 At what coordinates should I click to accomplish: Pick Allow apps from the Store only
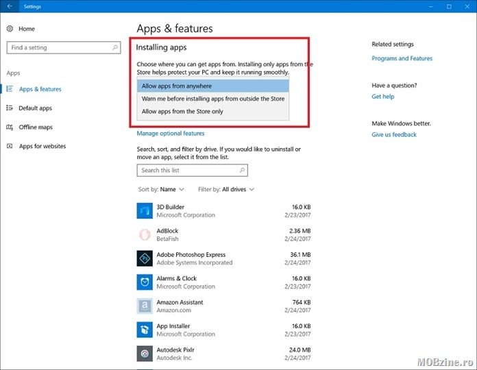click(213, 112)
